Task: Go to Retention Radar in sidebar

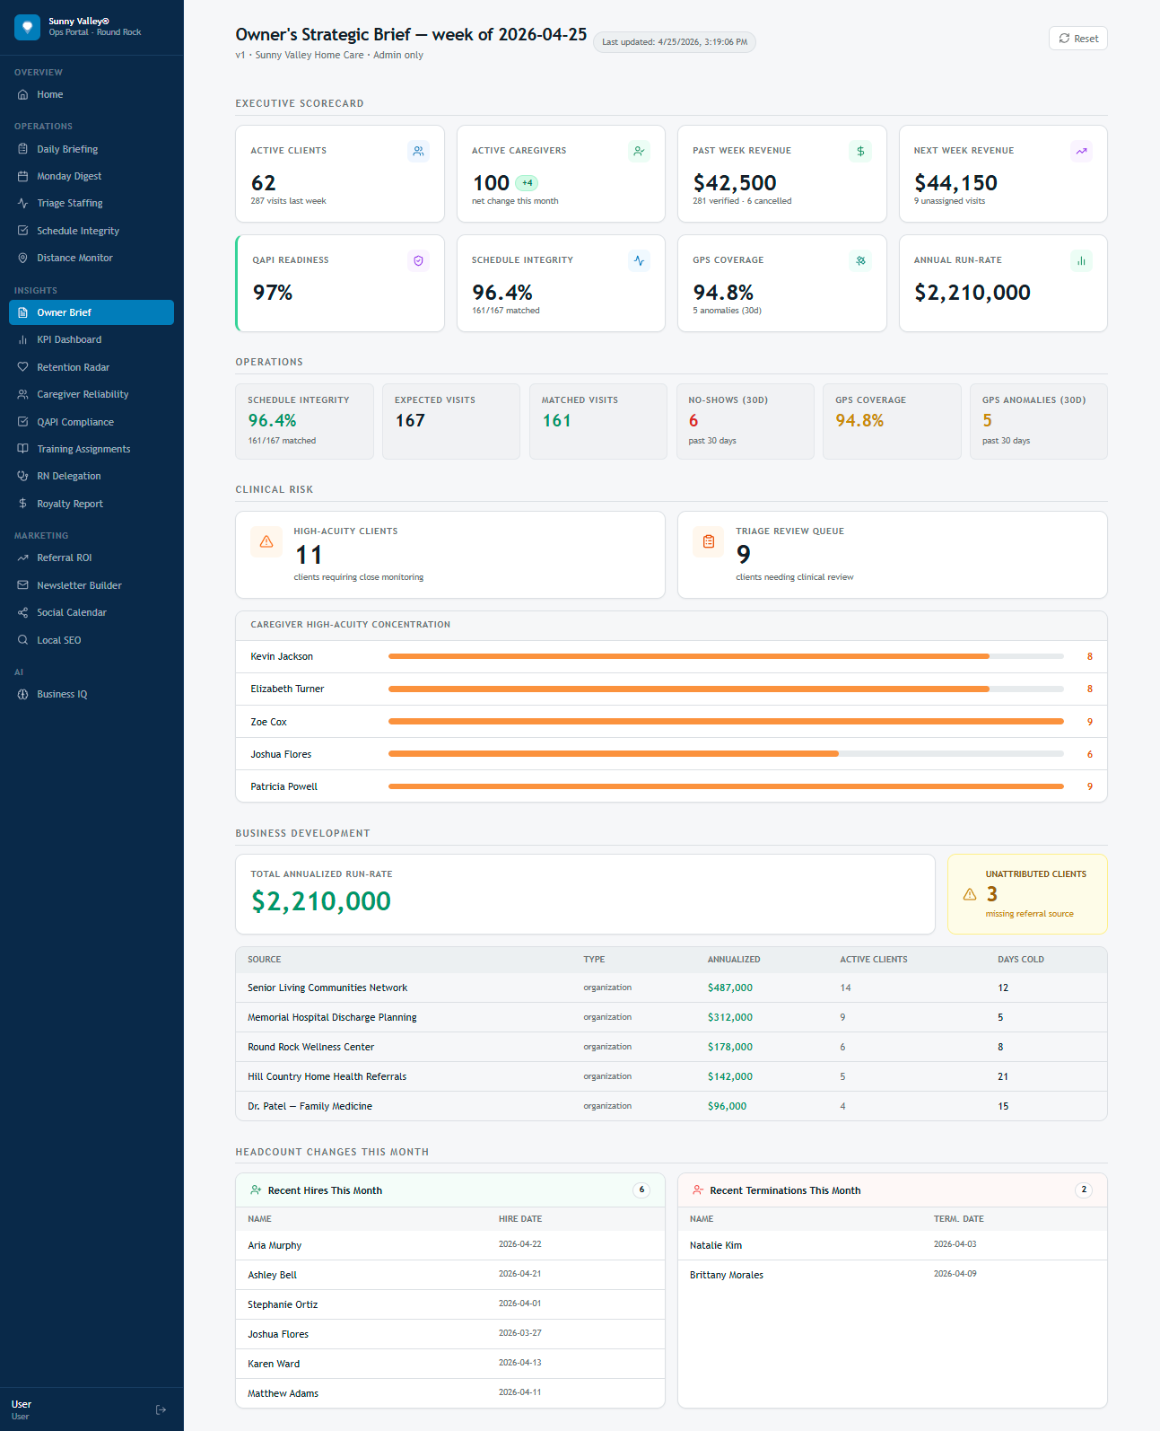Action: tap(73, 367)
